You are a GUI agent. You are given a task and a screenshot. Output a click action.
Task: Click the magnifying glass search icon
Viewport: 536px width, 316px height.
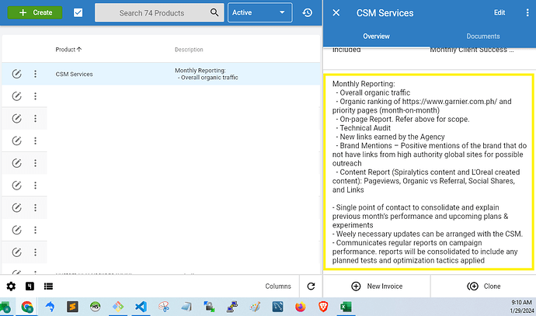tap(214, 12)
